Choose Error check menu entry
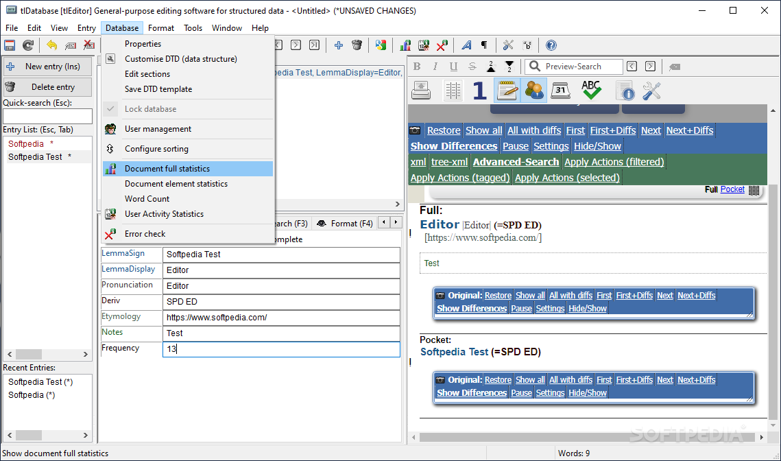 tap(188, 234)
